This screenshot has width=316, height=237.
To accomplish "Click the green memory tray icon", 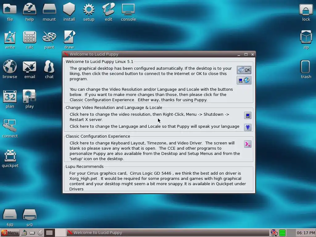I will click(x=282, y=233).
